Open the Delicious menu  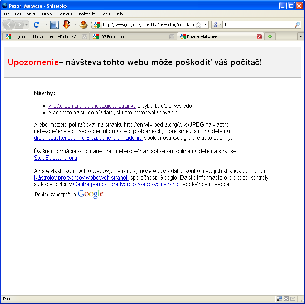(x=65, y=14)
